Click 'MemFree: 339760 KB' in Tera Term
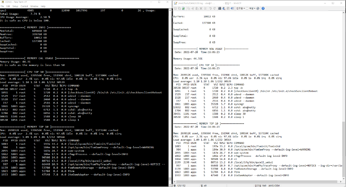 pyautogui.click(x=23, y=34)
